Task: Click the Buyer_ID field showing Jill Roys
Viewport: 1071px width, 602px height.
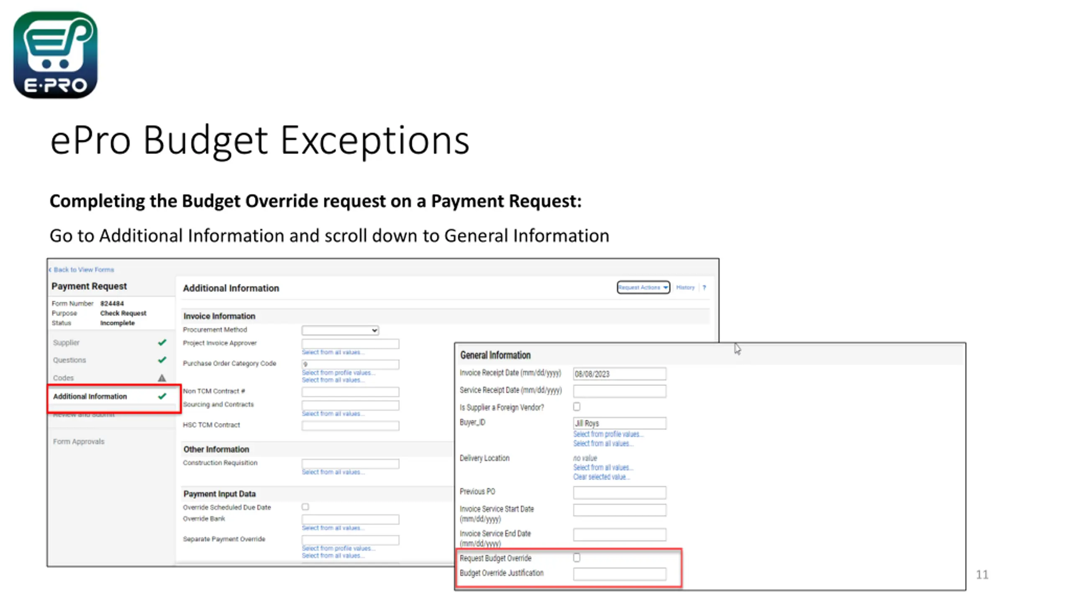Action: tap(620, 423)
